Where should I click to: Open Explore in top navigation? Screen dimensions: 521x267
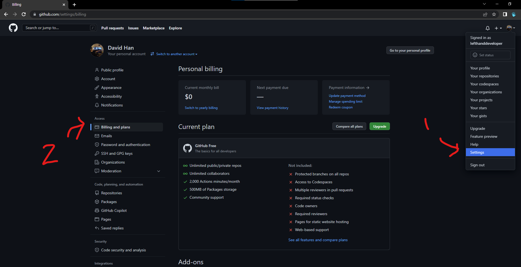175,28
